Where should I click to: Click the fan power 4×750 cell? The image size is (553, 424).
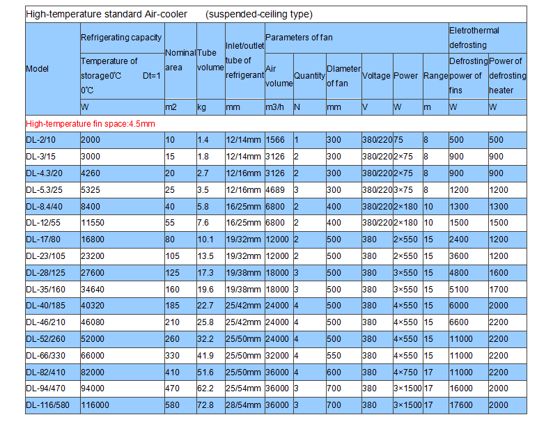(407, 372)
